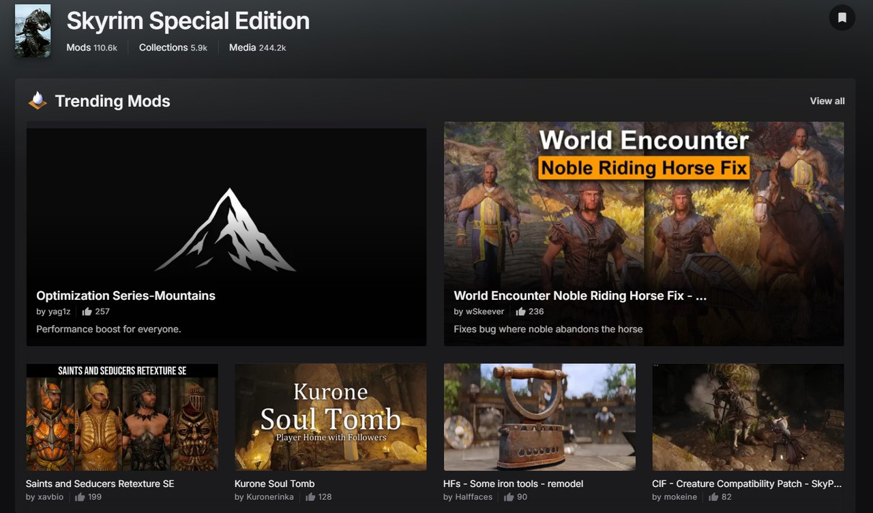Open the Skyrim Special Edition title
873x513 pixels.
click(x=188, y=20)
